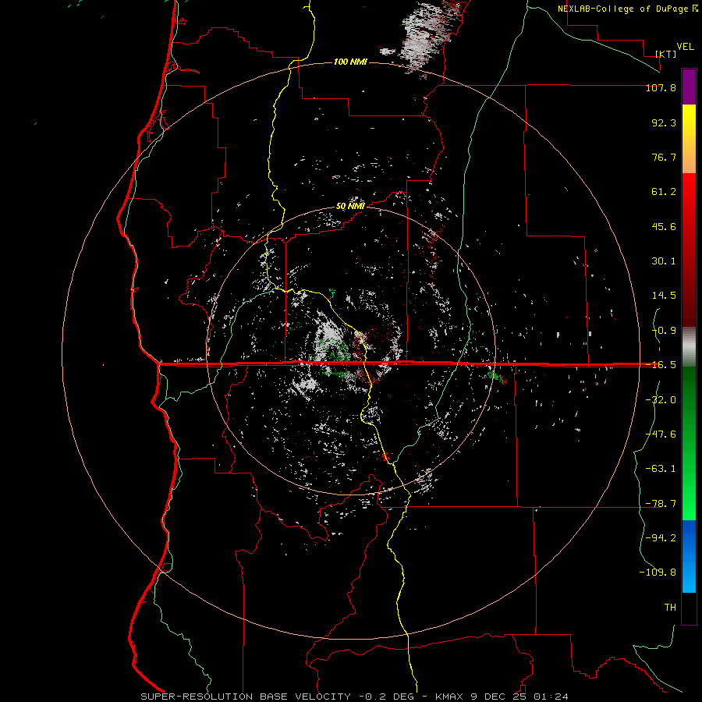Select the -78.7 scale value
The image size is (702, 702).
[x=661, y=504]
